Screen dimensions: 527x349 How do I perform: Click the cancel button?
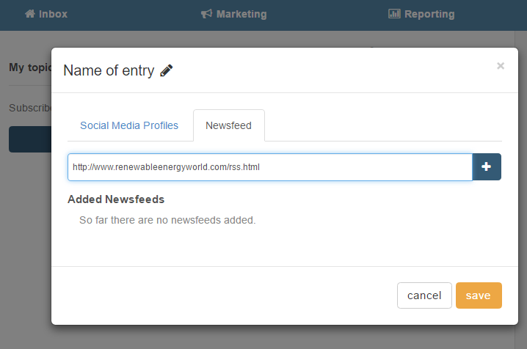pos(424,295)
